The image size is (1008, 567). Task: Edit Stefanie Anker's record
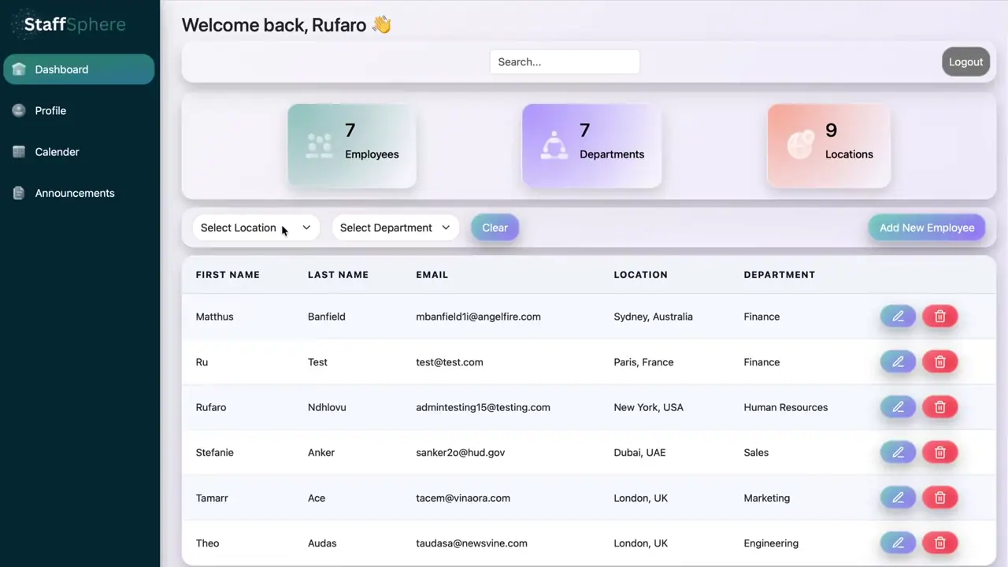(898, 453)
